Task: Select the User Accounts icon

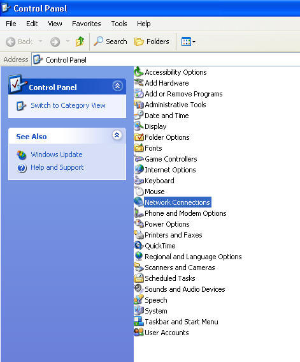Action: [x=139, y=332]
